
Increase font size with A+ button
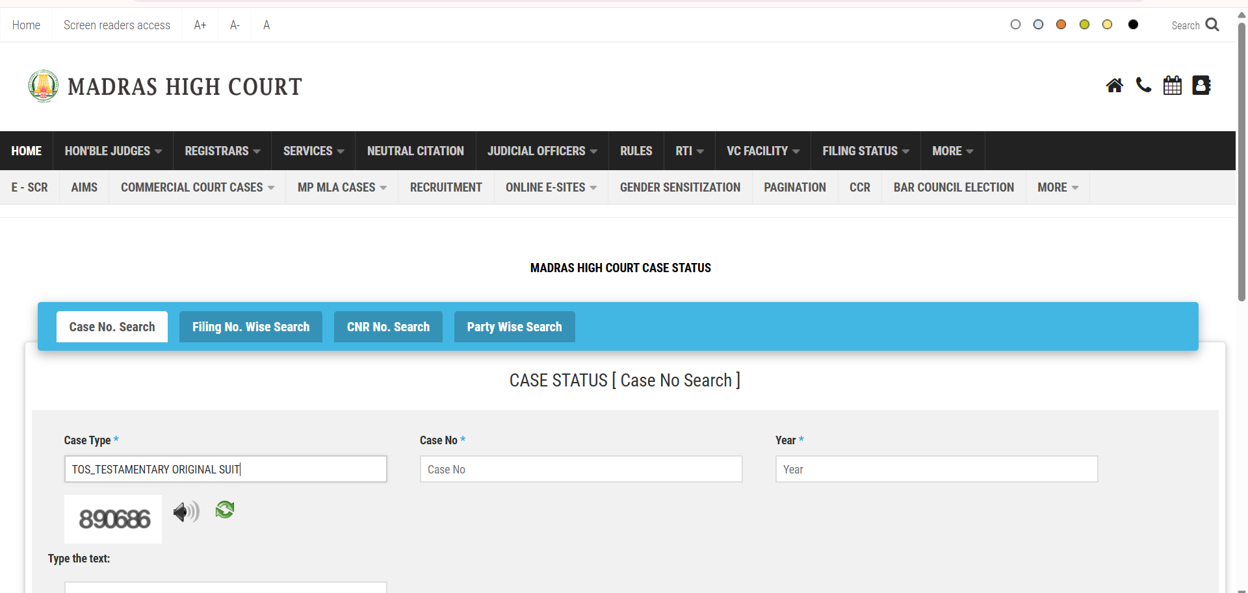coord(200,25)
